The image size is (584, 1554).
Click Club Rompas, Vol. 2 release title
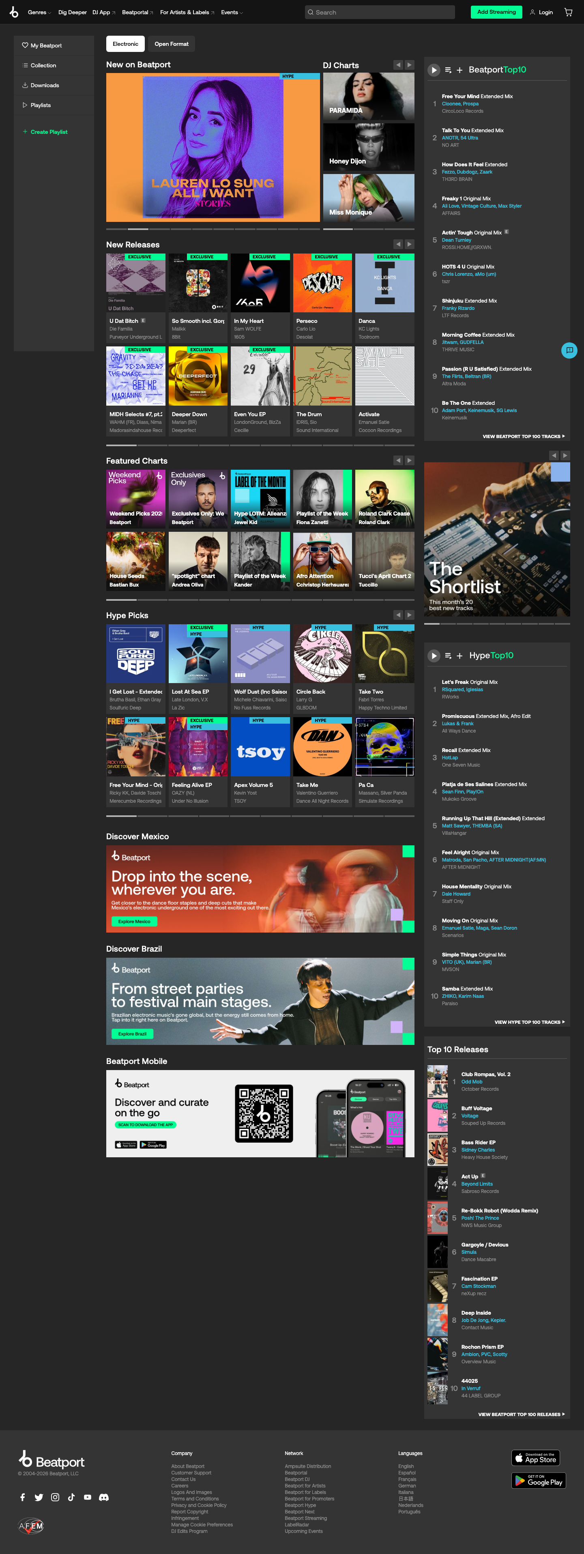pos(486,1075)
